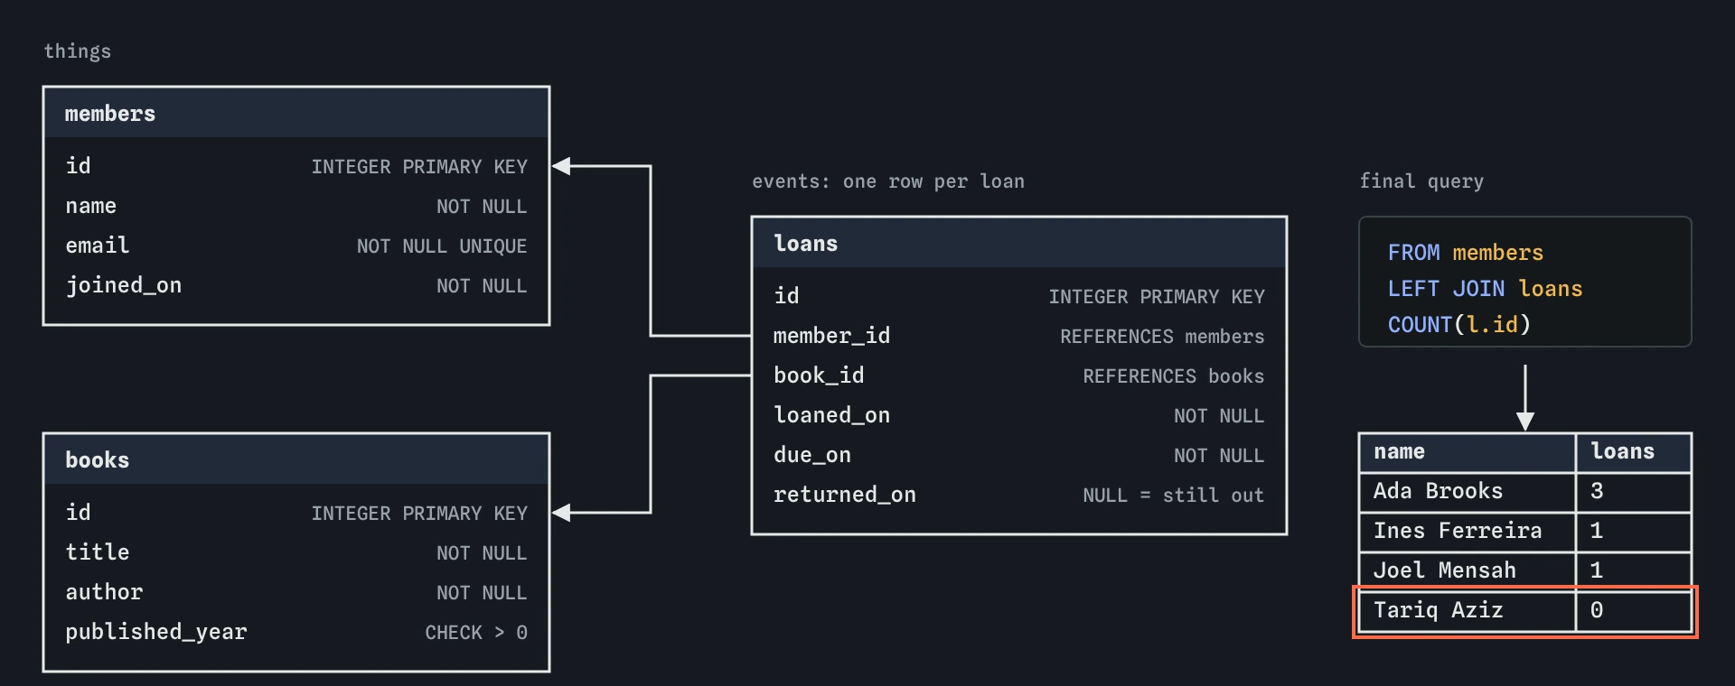Select the member_id foreign key row

coord(1019,336)
